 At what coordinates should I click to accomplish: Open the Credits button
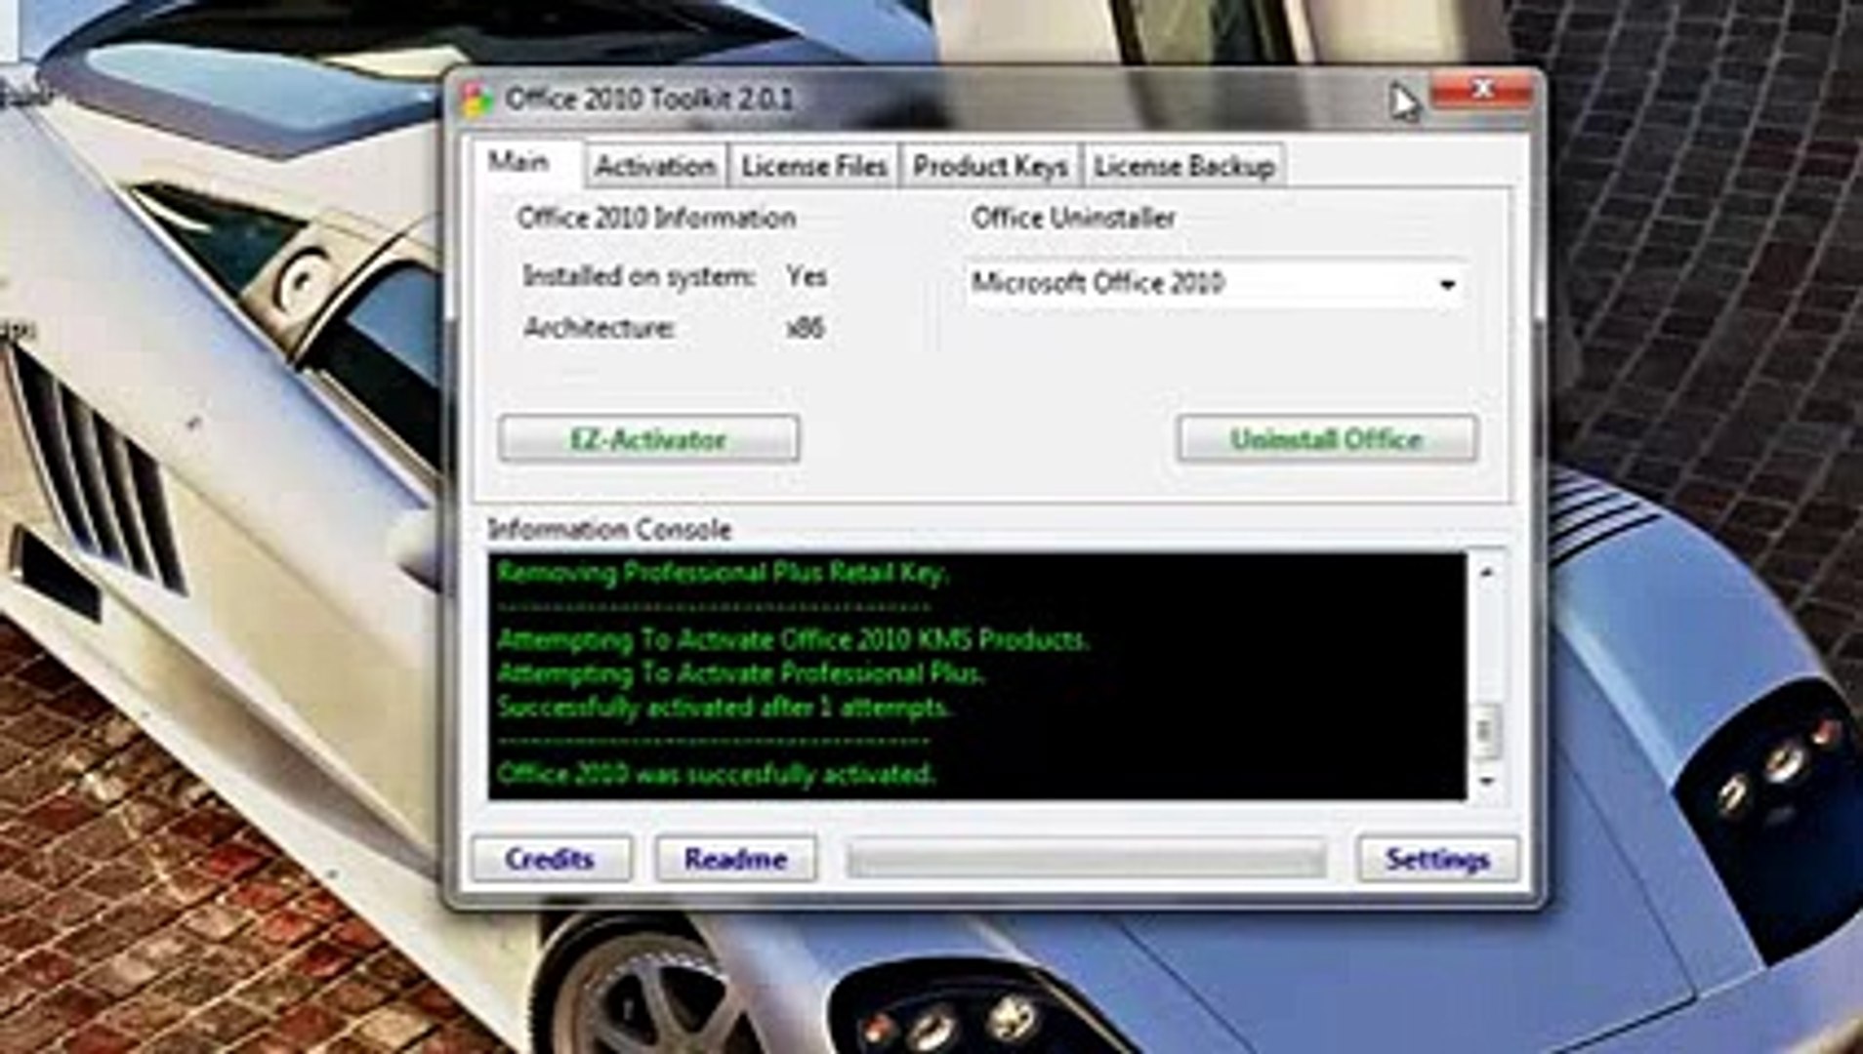[x=551, y=859]
